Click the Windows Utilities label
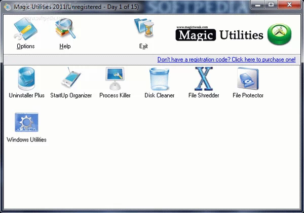This screenshot has width=304, height=213. 26,139
